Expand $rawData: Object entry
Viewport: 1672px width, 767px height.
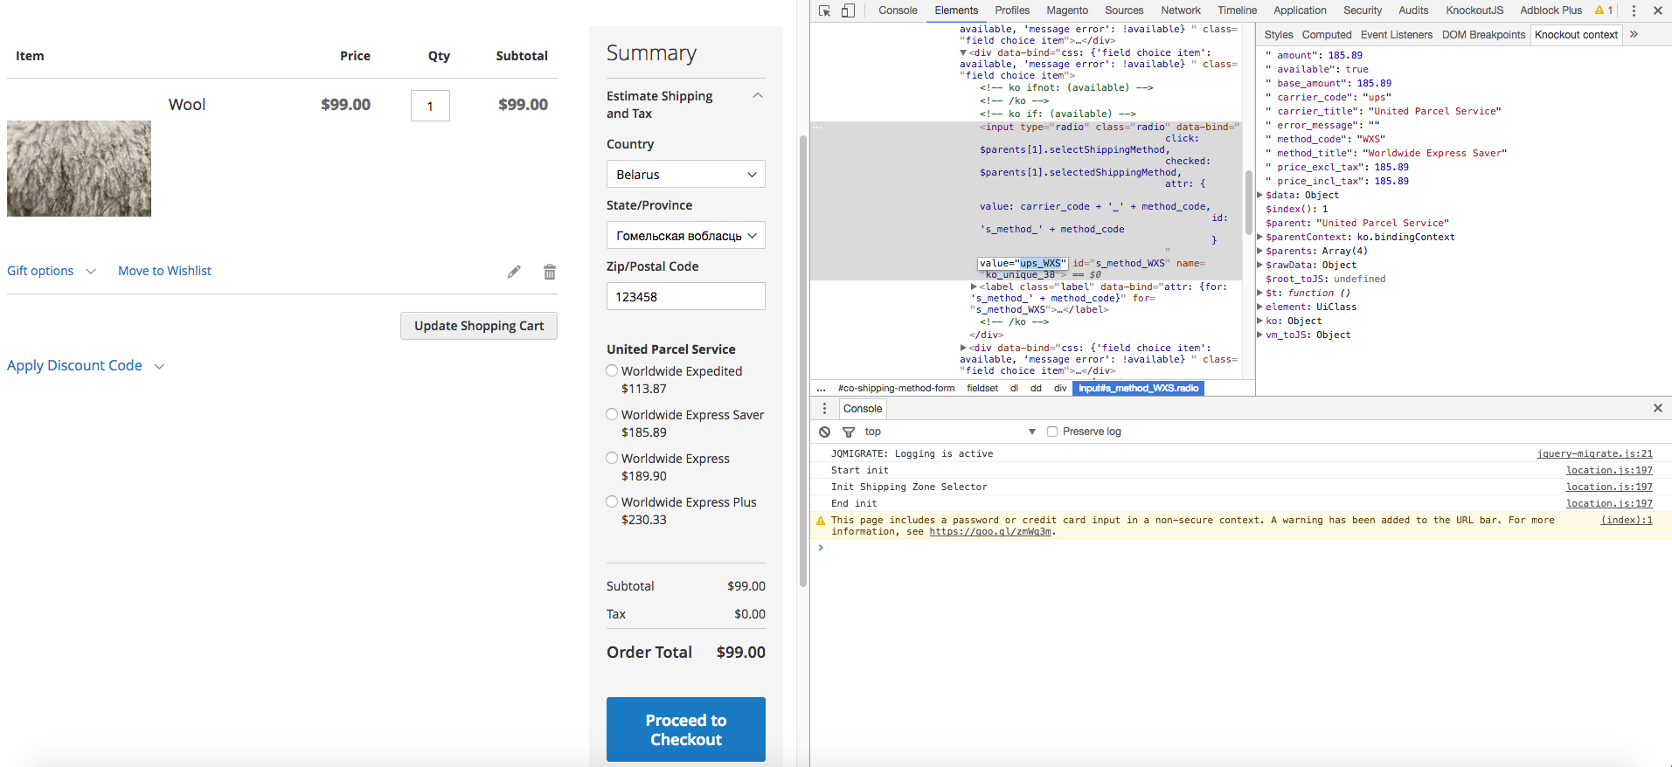[1260, 265]
